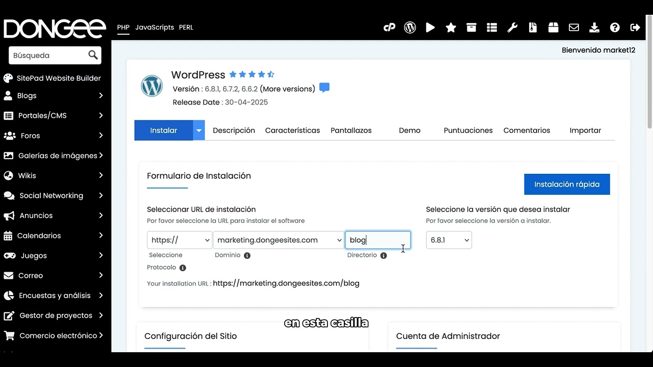Screen dimensions: 653x367
Task: Click the Instalación rápida button
Action: pos(567,185)
